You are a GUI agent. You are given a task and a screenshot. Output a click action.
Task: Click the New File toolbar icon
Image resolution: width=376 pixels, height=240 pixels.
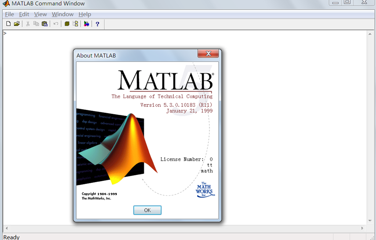point(8,24)
